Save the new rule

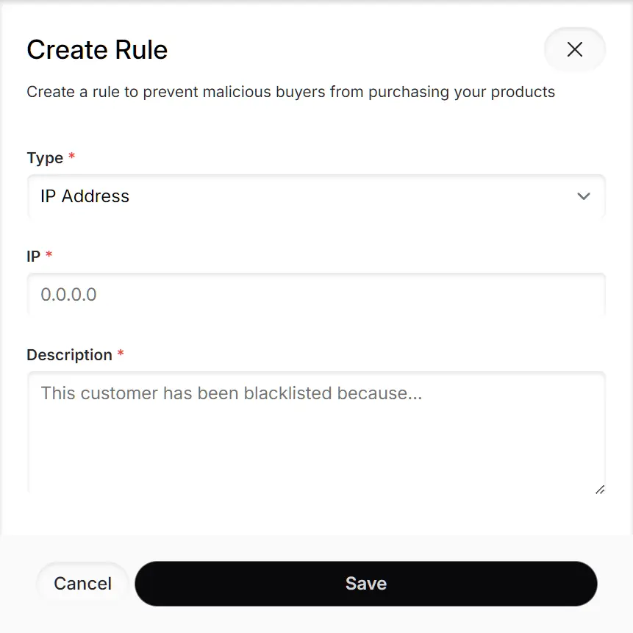coord(365,584)
